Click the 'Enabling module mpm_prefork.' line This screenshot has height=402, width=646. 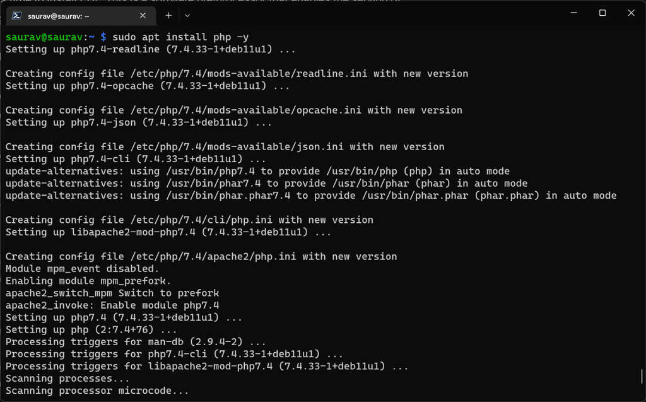tap(88, 281)
